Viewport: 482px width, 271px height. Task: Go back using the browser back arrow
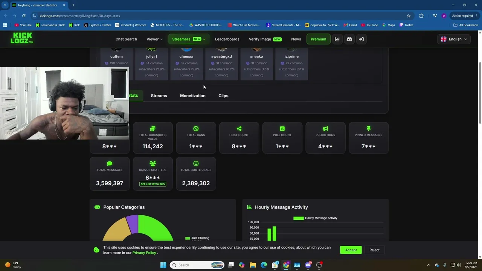click(6, 16)
